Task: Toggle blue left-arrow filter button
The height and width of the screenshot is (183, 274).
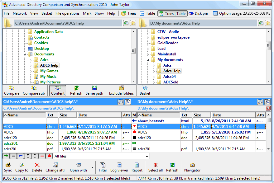Action: pyautogui.click(x=21, y=156)
